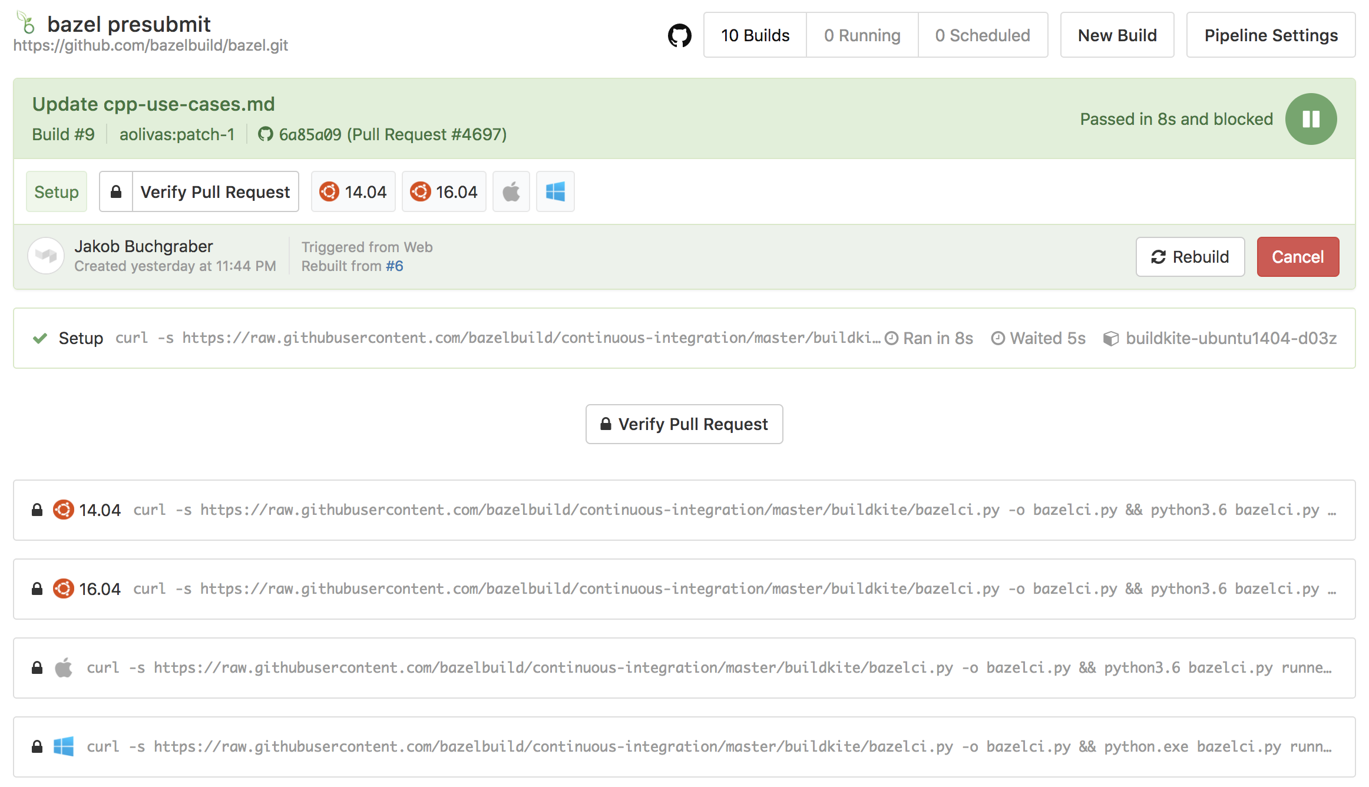Click GitHub icon beside commit 6a85a09
Viewport: 1369px width, 787px height.
point(266,134)
